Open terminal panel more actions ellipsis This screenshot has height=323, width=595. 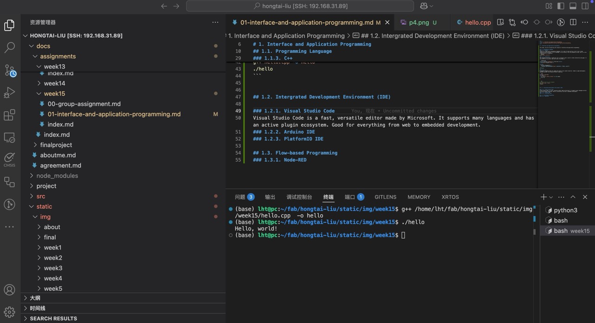561,197
